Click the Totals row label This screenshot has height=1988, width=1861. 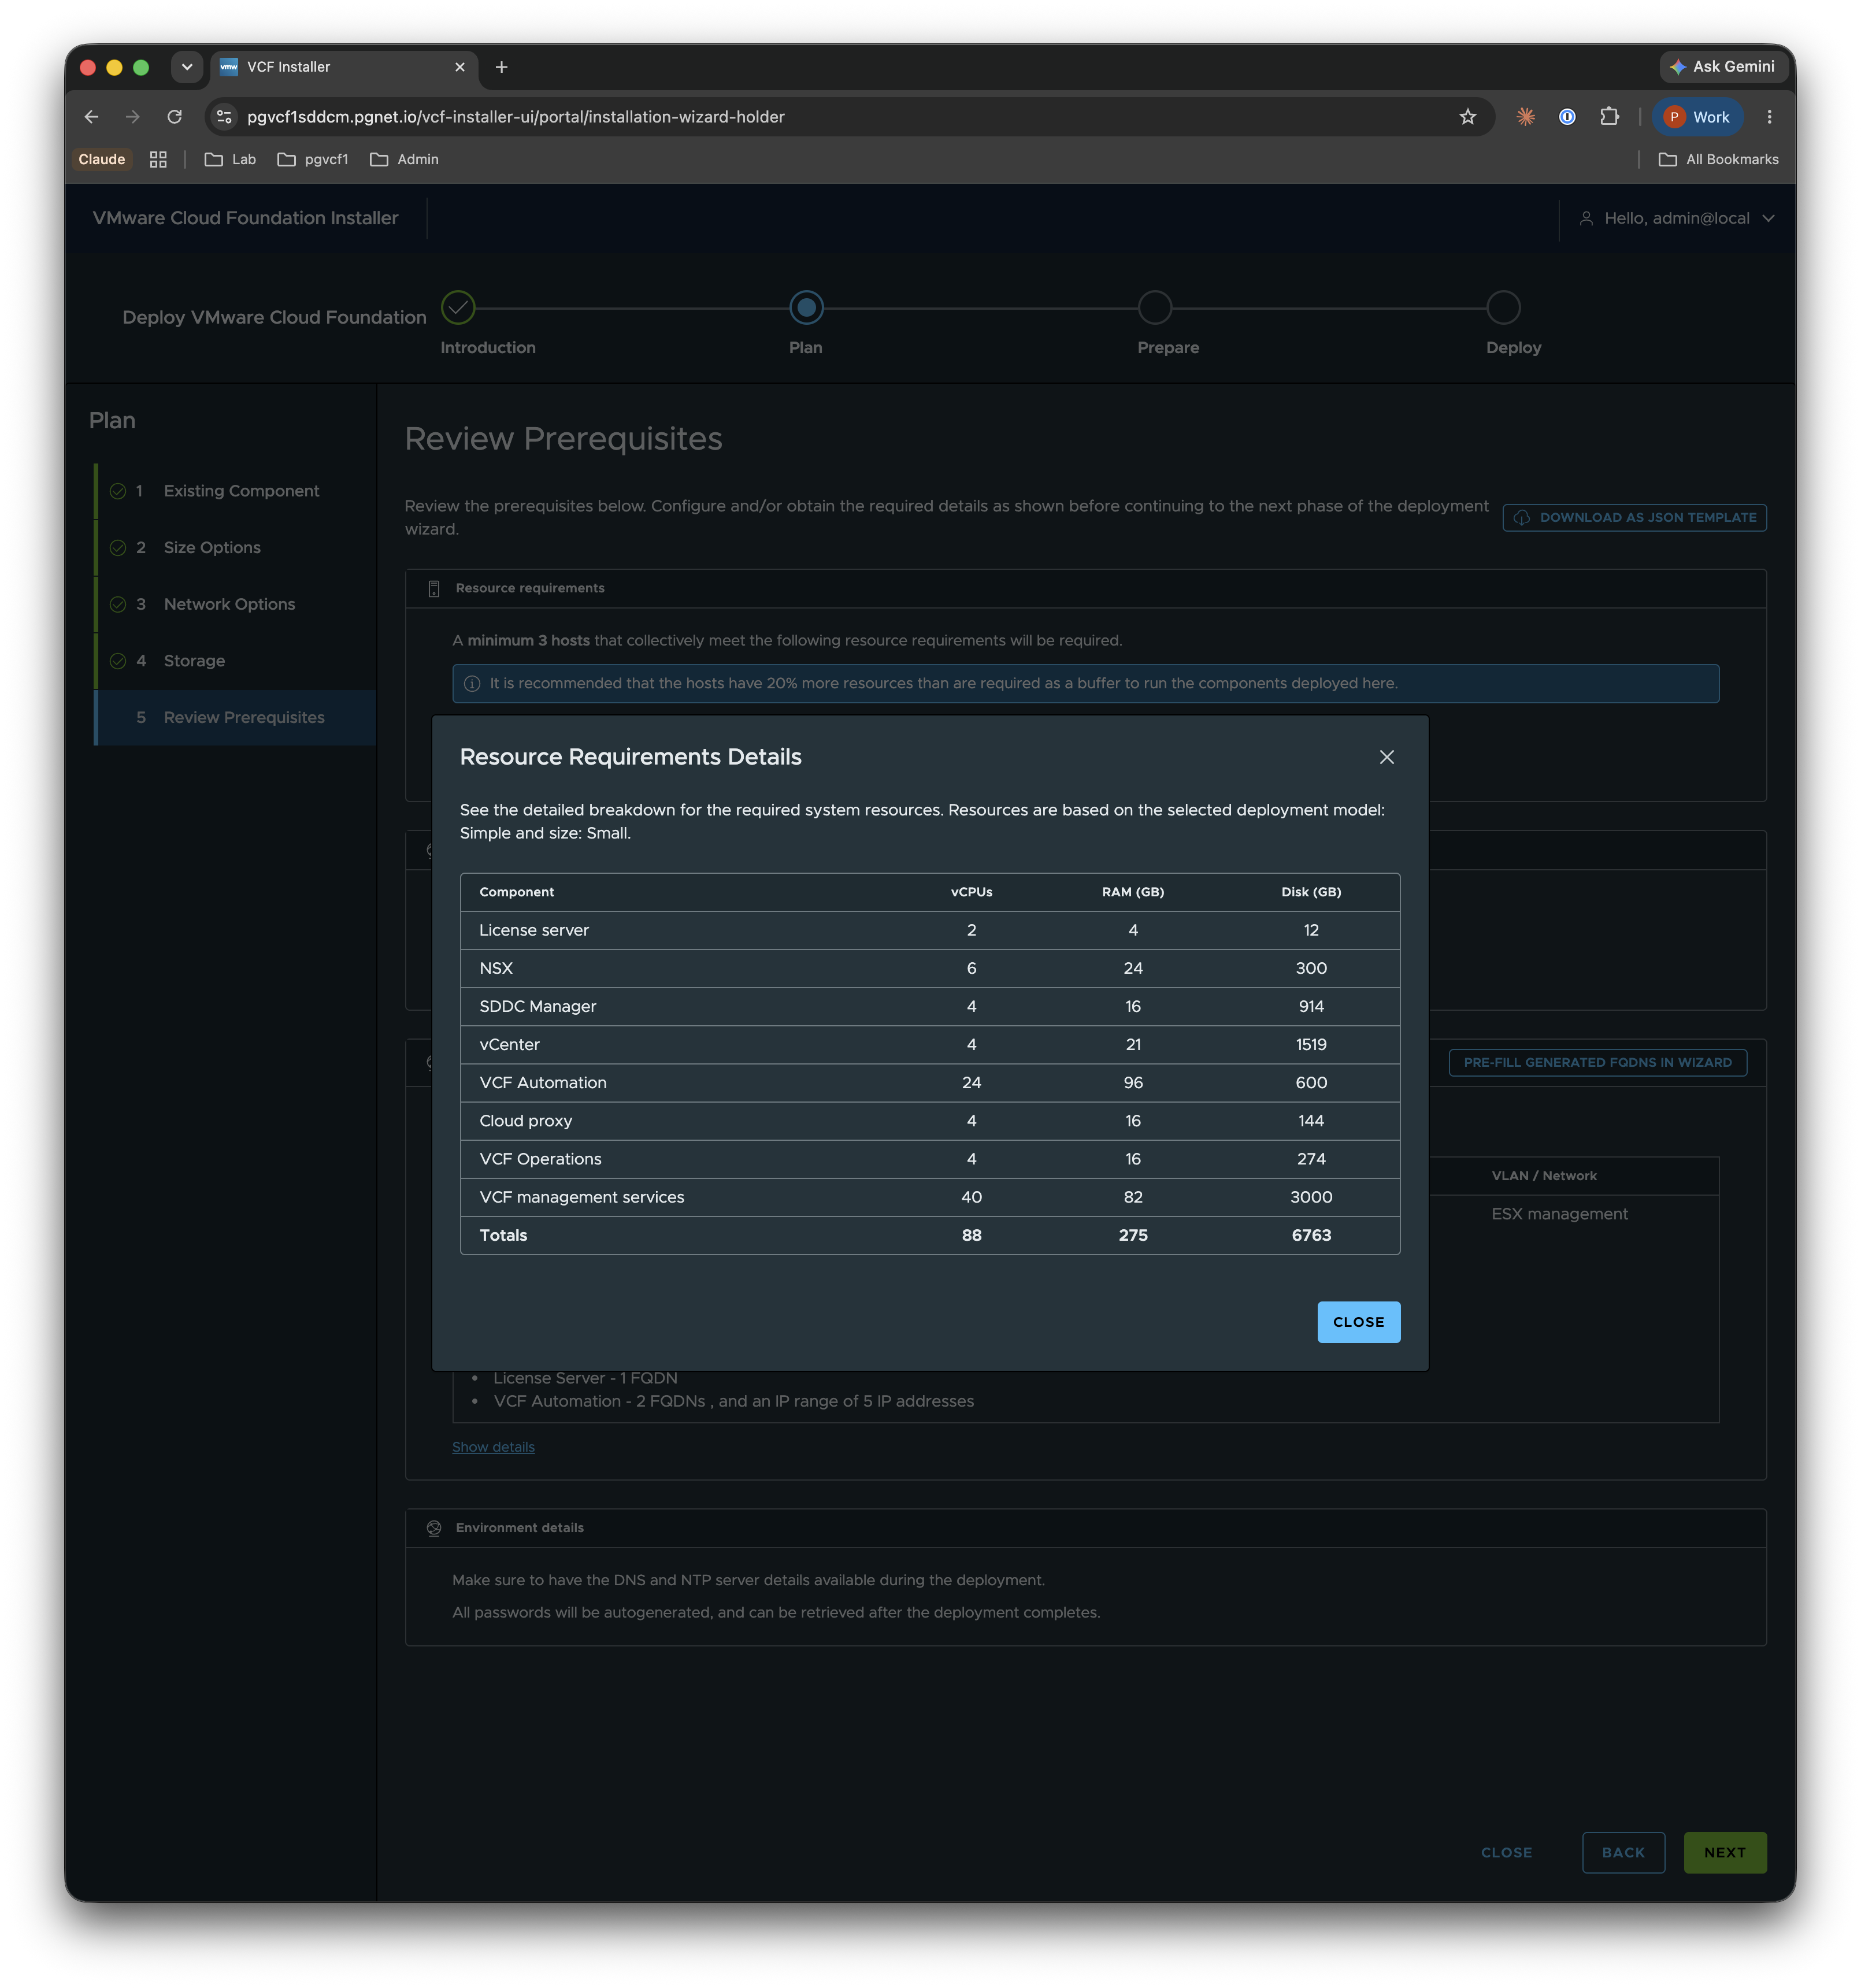pyautogui.click(x=503, y=1235)
